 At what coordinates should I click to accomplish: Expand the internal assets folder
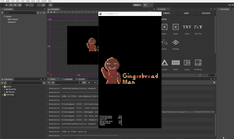(x=3, y=95)
